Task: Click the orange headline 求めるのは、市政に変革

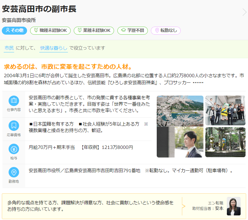Action: click(x=68, y=67)
